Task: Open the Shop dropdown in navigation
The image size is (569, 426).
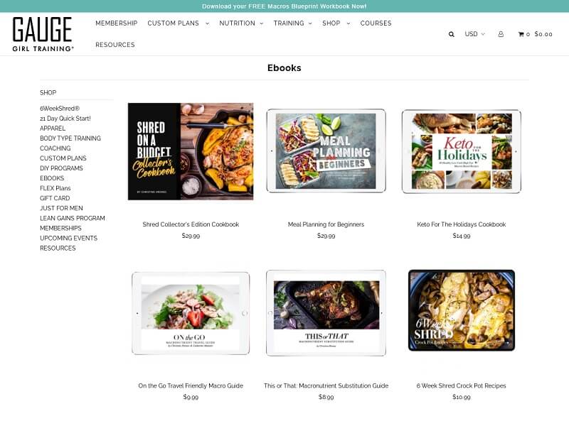Action: pyautogui.click(x=336, y=23)
